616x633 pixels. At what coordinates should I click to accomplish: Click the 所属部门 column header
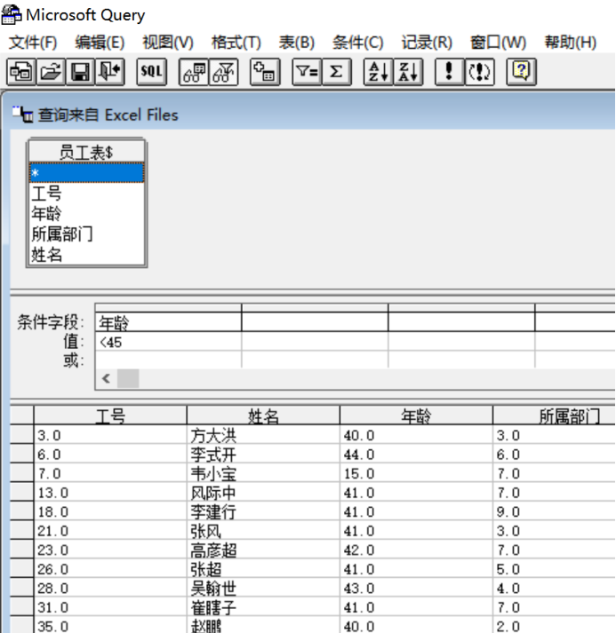click(554, 415)
